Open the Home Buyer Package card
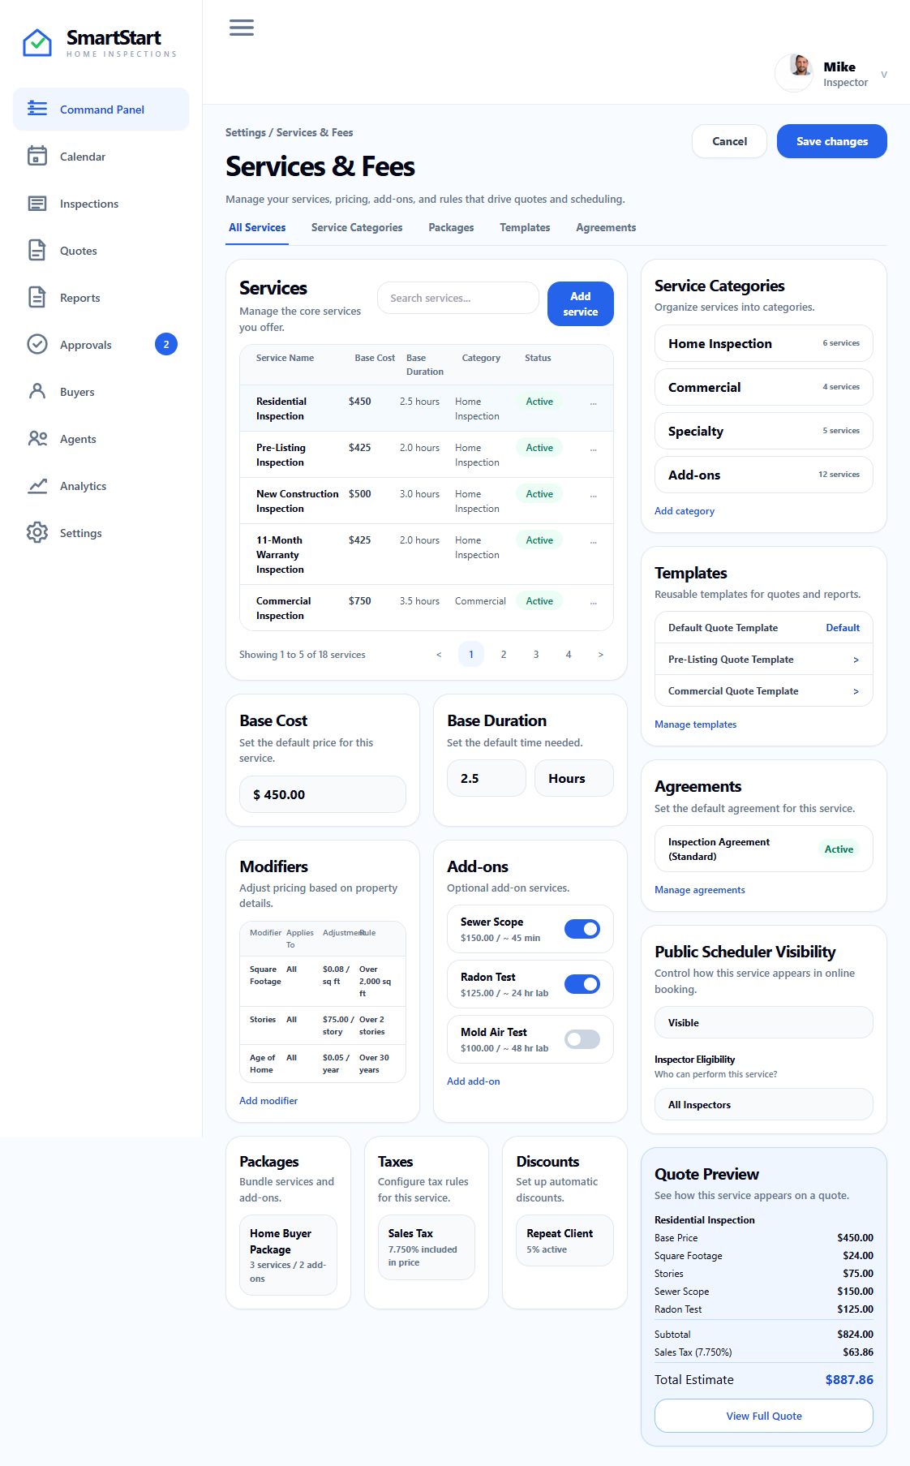910x1466 pixels. tap(288, 1255)
